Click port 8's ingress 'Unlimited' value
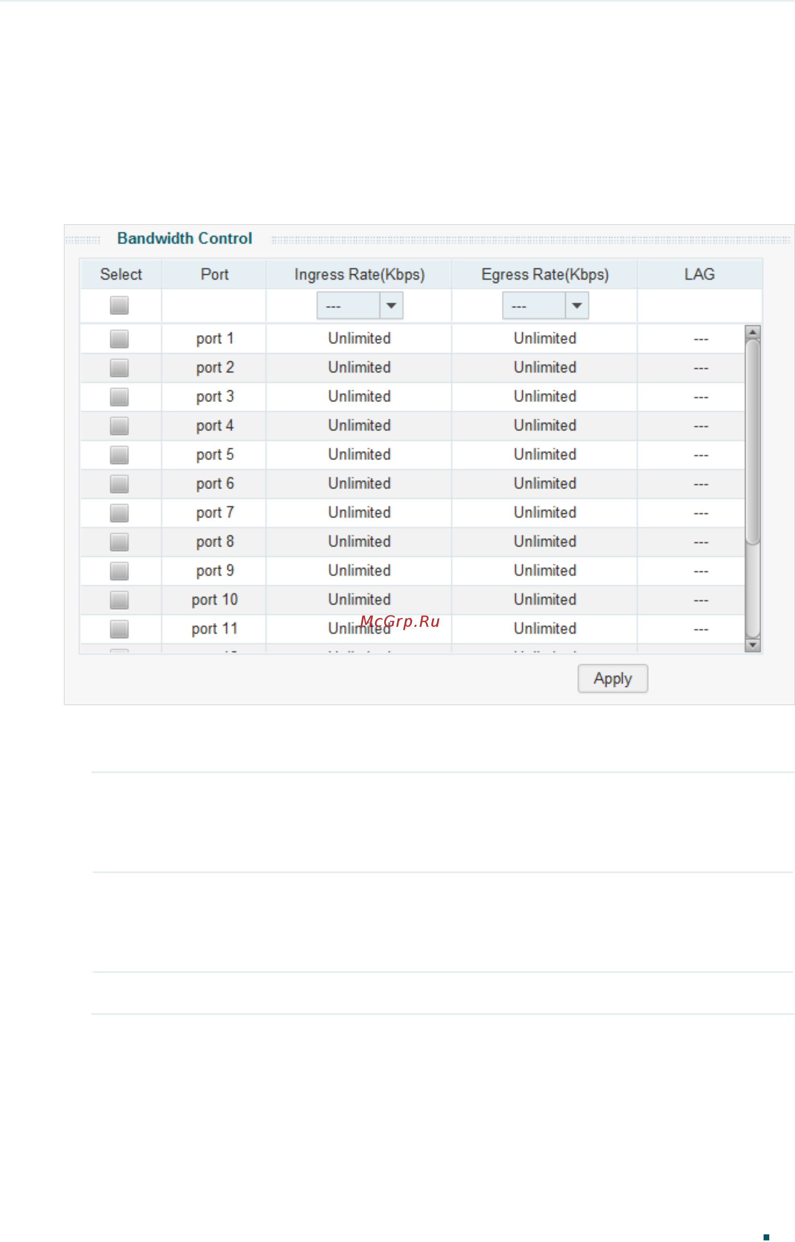 pos(359,542)
